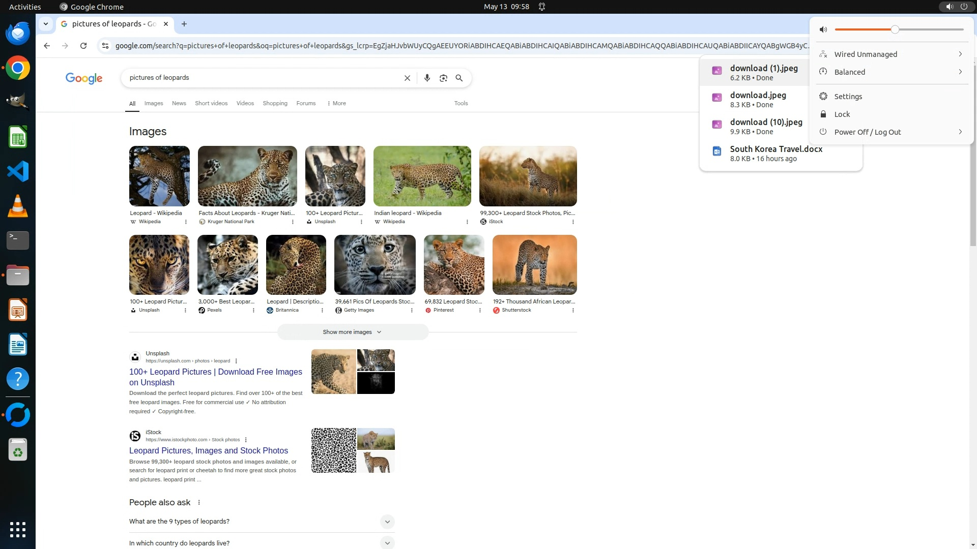Open the Leopard Pictures iStock result link

tap(208, 450)
